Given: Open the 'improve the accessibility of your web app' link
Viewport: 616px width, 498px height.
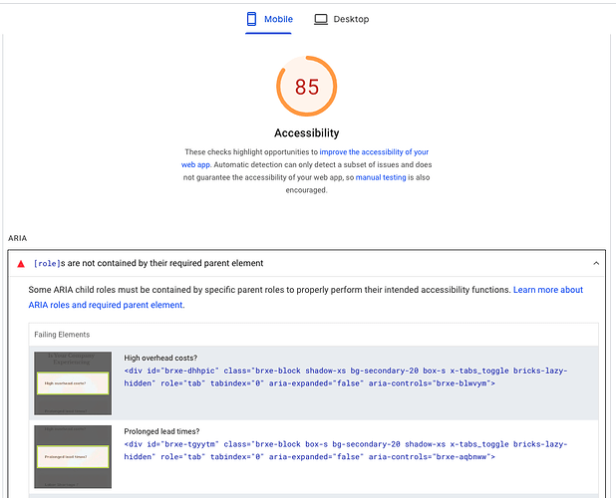Looking at the screenshot, I should pyautogui.click(x=374, y=152).
